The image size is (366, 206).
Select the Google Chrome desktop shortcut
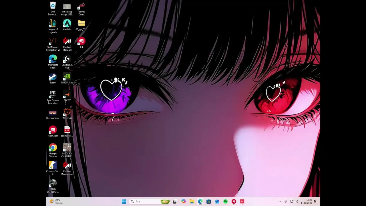(53, 151)
